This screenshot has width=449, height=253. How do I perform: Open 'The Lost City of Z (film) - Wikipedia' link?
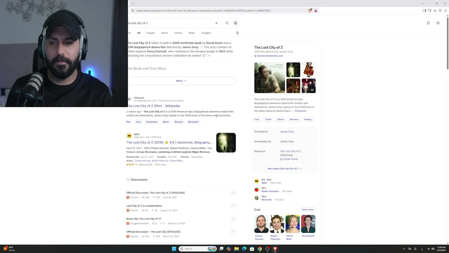pyautogui.click(x=154, y=106)
